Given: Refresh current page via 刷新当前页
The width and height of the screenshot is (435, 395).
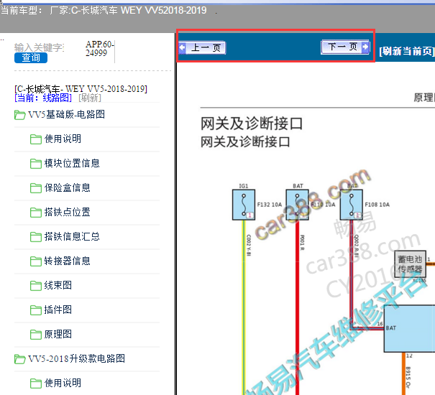Looking at the screenshot, I should 406,51.
